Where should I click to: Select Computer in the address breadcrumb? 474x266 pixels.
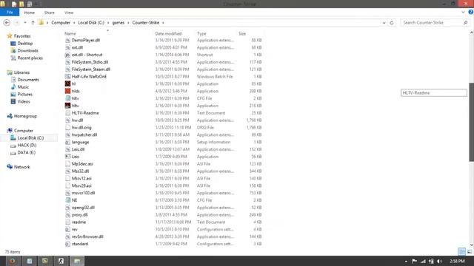pyautogui.click(x=61, y=23)
